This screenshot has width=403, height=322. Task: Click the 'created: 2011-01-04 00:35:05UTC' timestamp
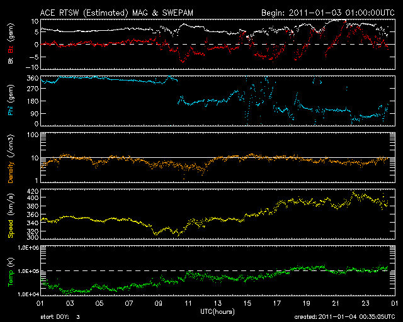click(x=344, y=317)
